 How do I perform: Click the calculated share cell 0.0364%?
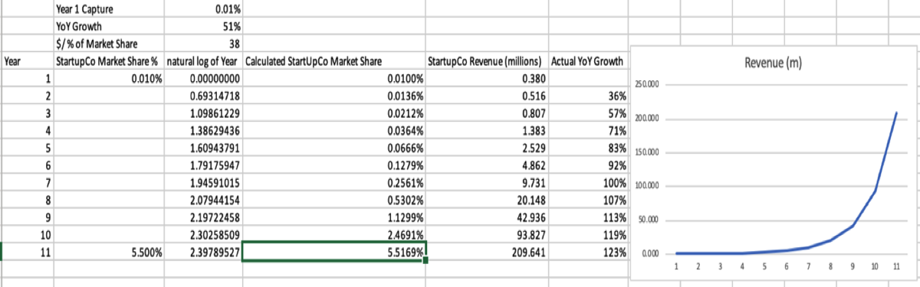pos(333,130)
